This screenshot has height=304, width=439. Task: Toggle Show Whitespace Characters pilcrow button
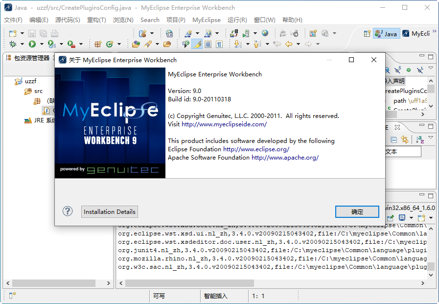(219, 44)
